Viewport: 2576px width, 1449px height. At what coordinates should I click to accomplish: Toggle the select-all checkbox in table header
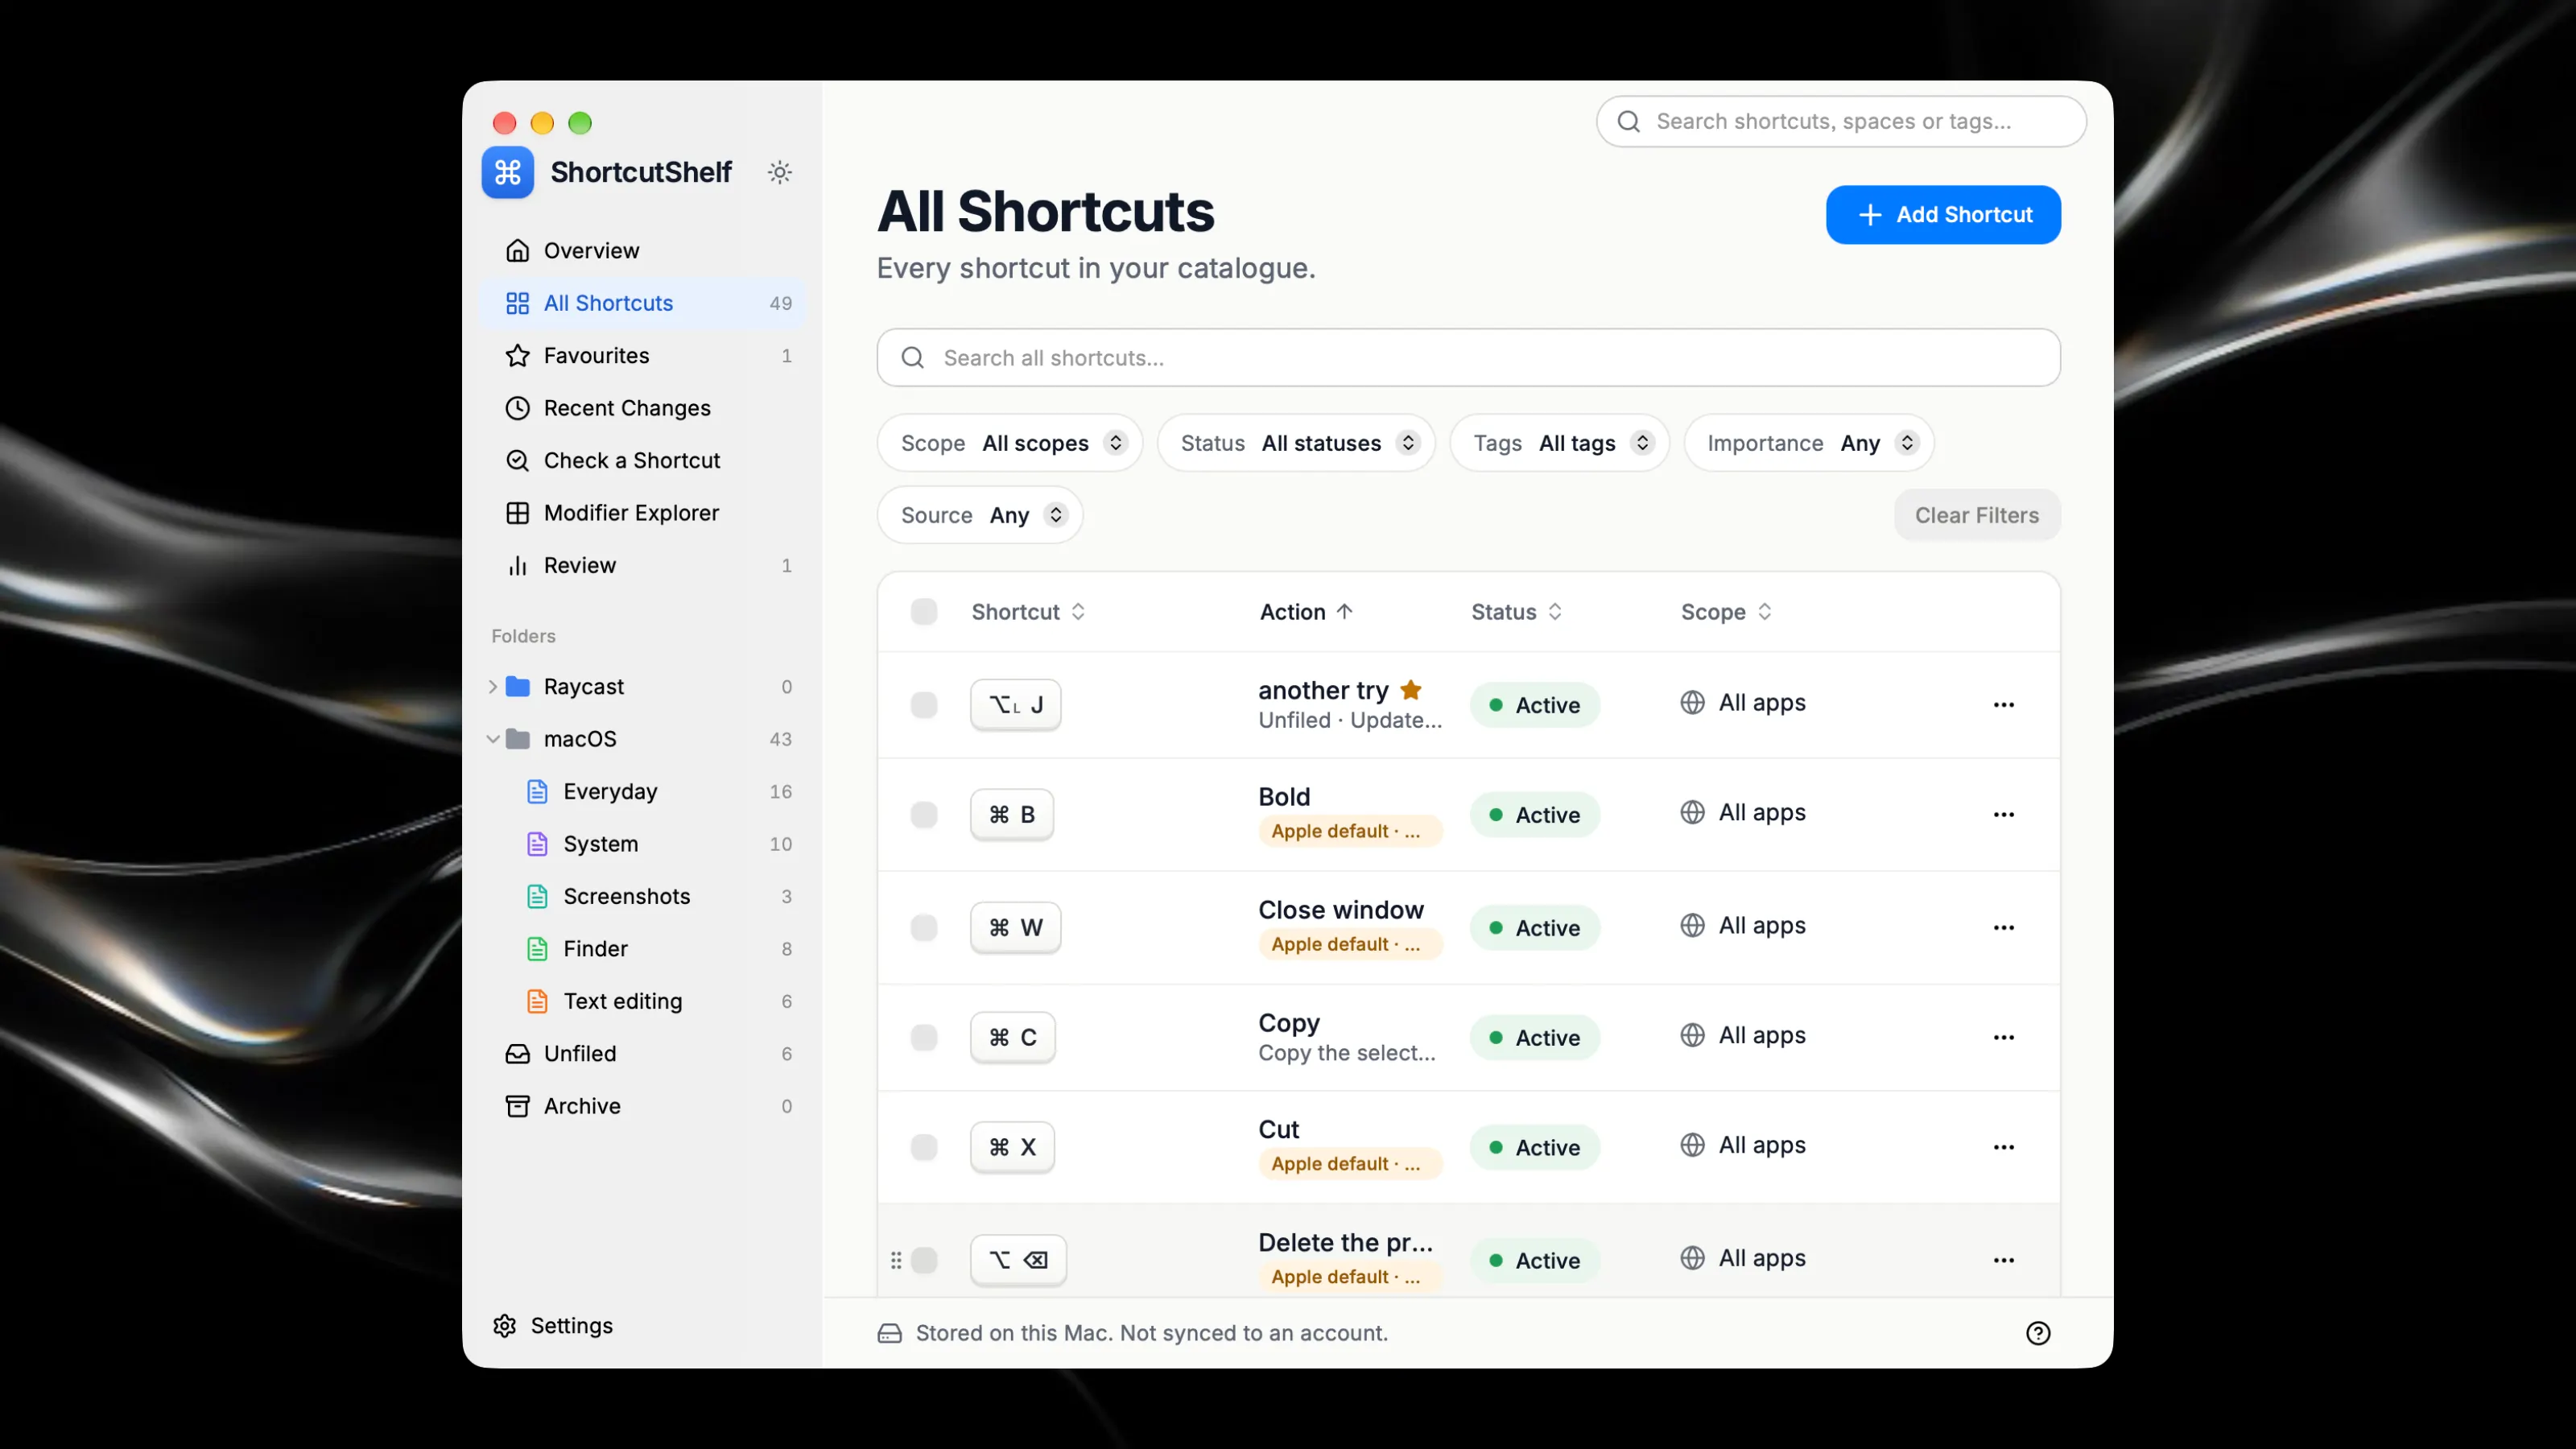click(x=923, y=611)
